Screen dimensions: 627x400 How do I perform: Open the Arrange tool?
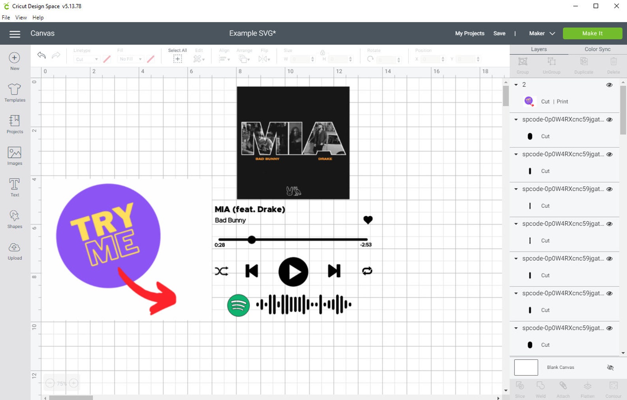[x=244, y=59]
